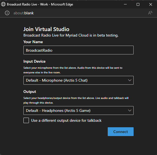Maximize the Broadcast Radio Live window
Screen dimensions: 157x155
(x=138, y=4)
